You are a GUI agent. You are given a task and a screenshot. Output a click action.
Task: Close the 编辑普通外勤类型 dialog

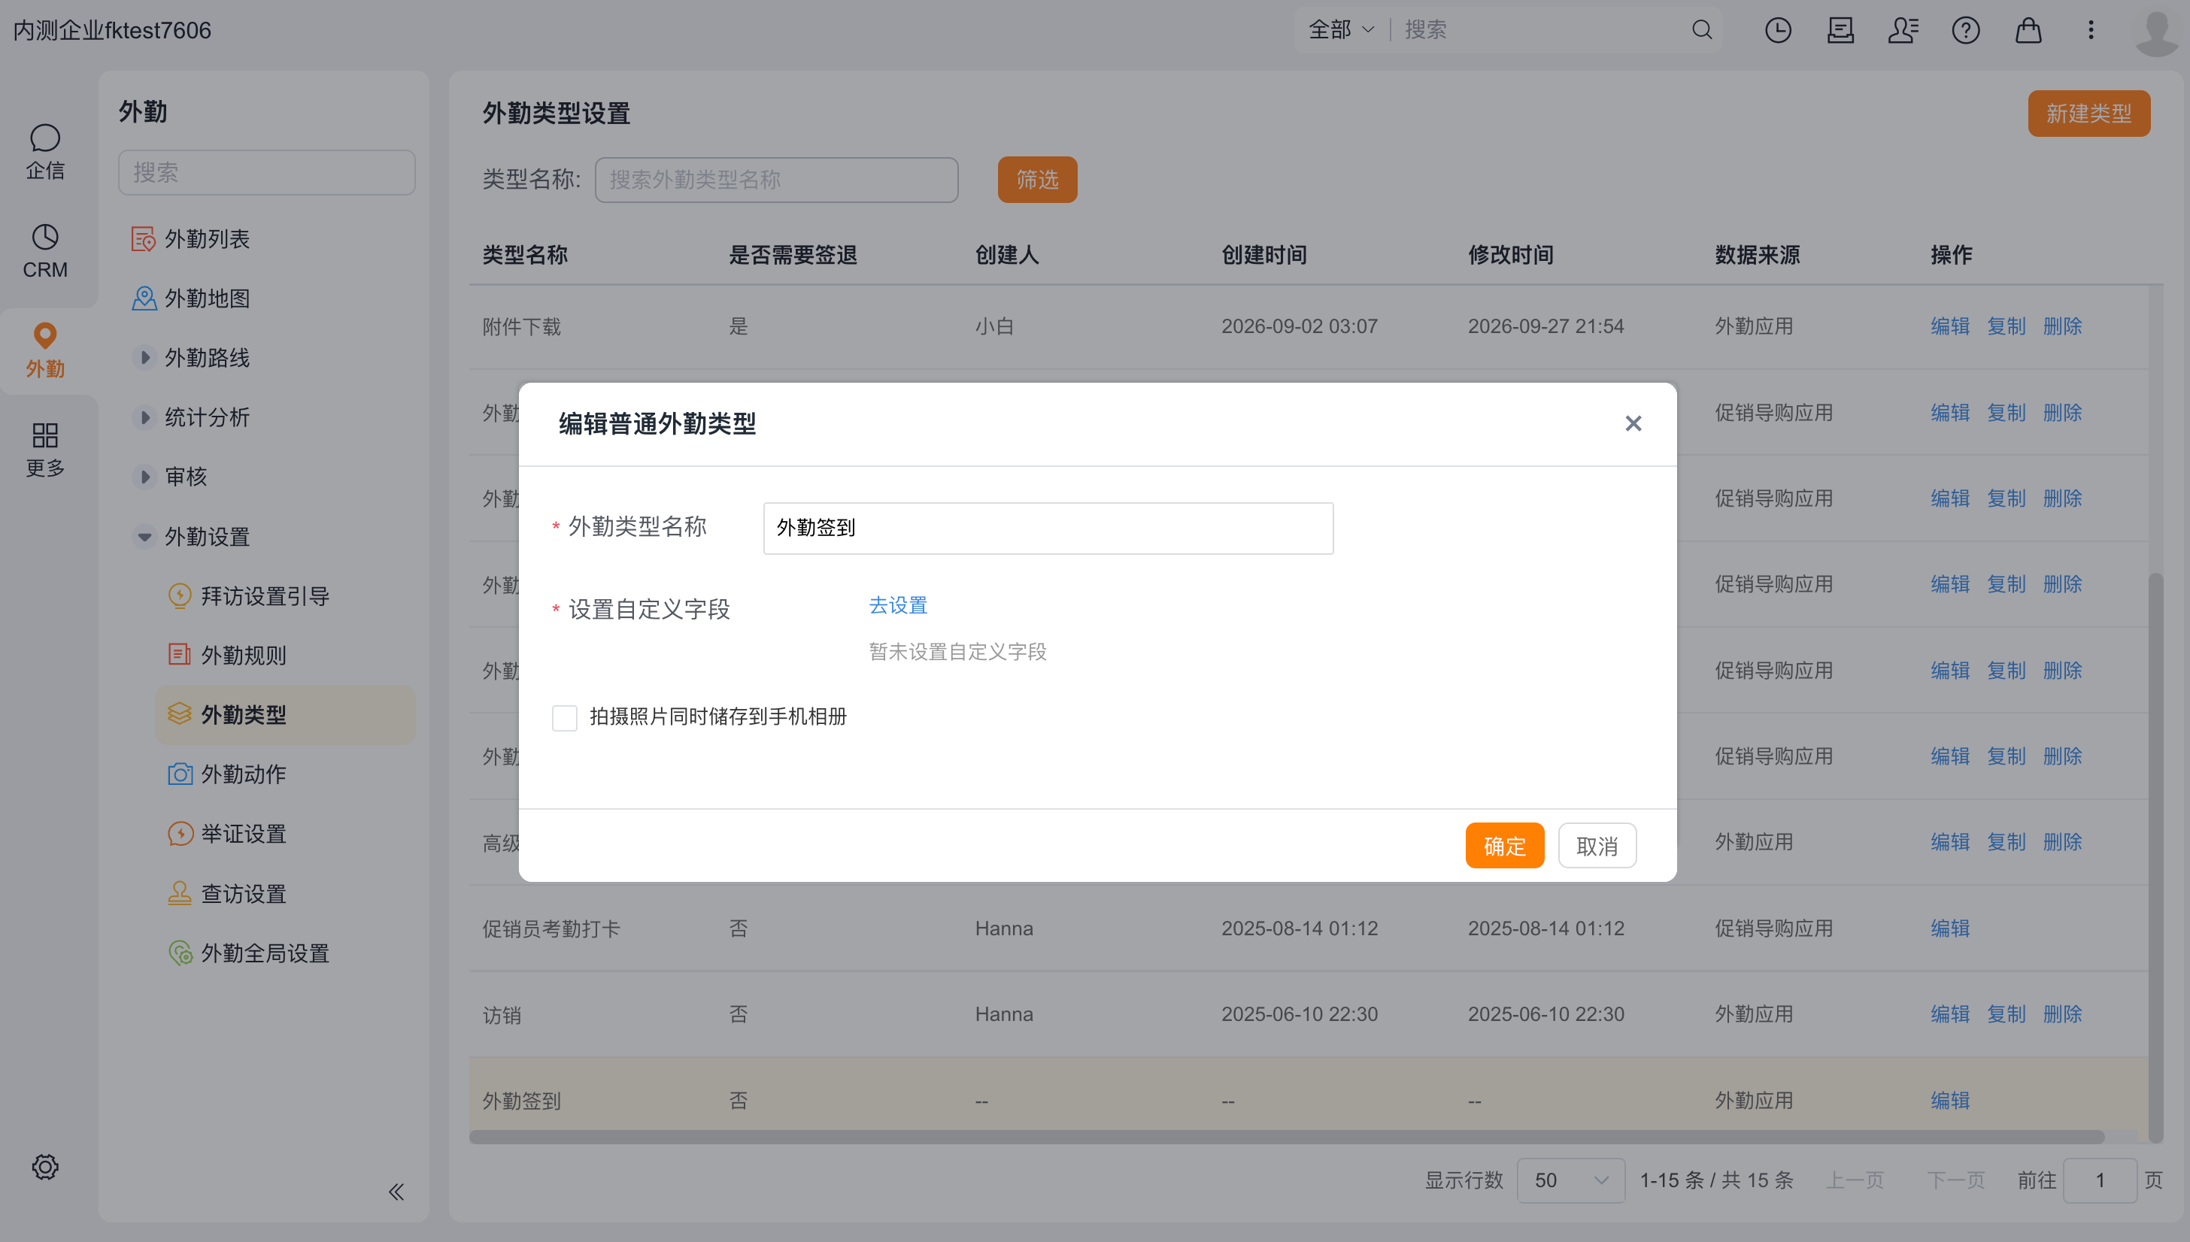coord(1633,423)
